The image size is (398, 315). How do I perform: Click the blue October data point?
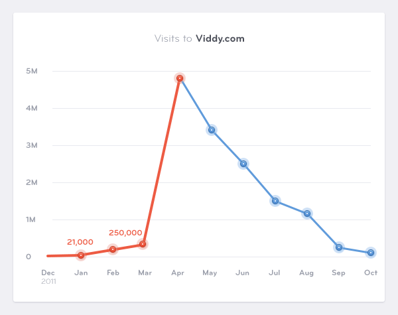(371, 253)
